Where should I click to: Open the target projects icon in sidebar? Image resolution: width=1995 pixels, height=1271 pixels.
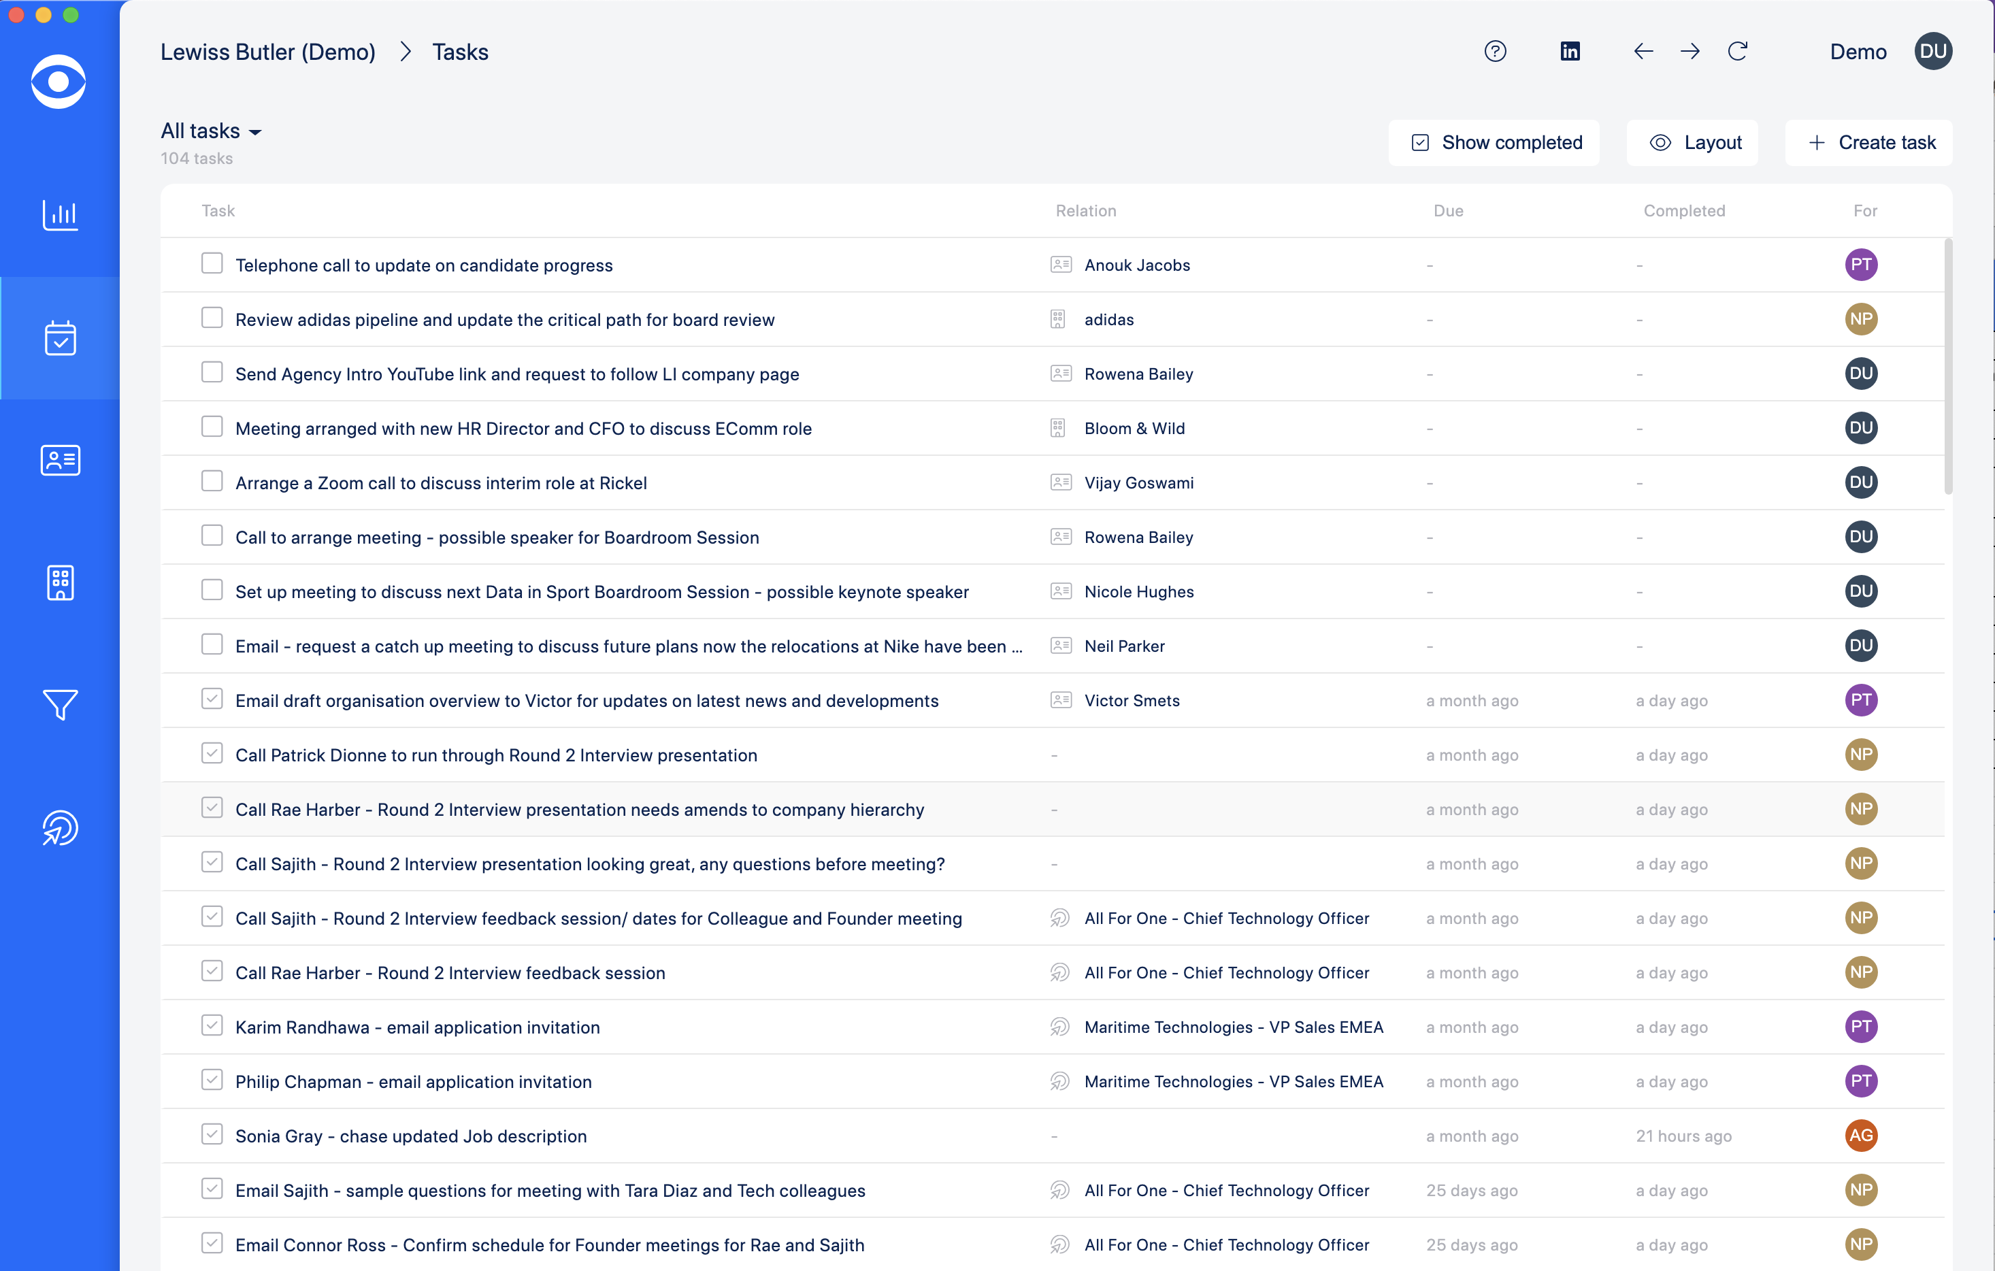coord(60,828)
